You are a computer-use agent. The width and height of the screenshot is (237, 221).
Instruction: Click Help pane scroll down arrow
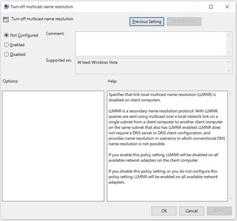230,198
